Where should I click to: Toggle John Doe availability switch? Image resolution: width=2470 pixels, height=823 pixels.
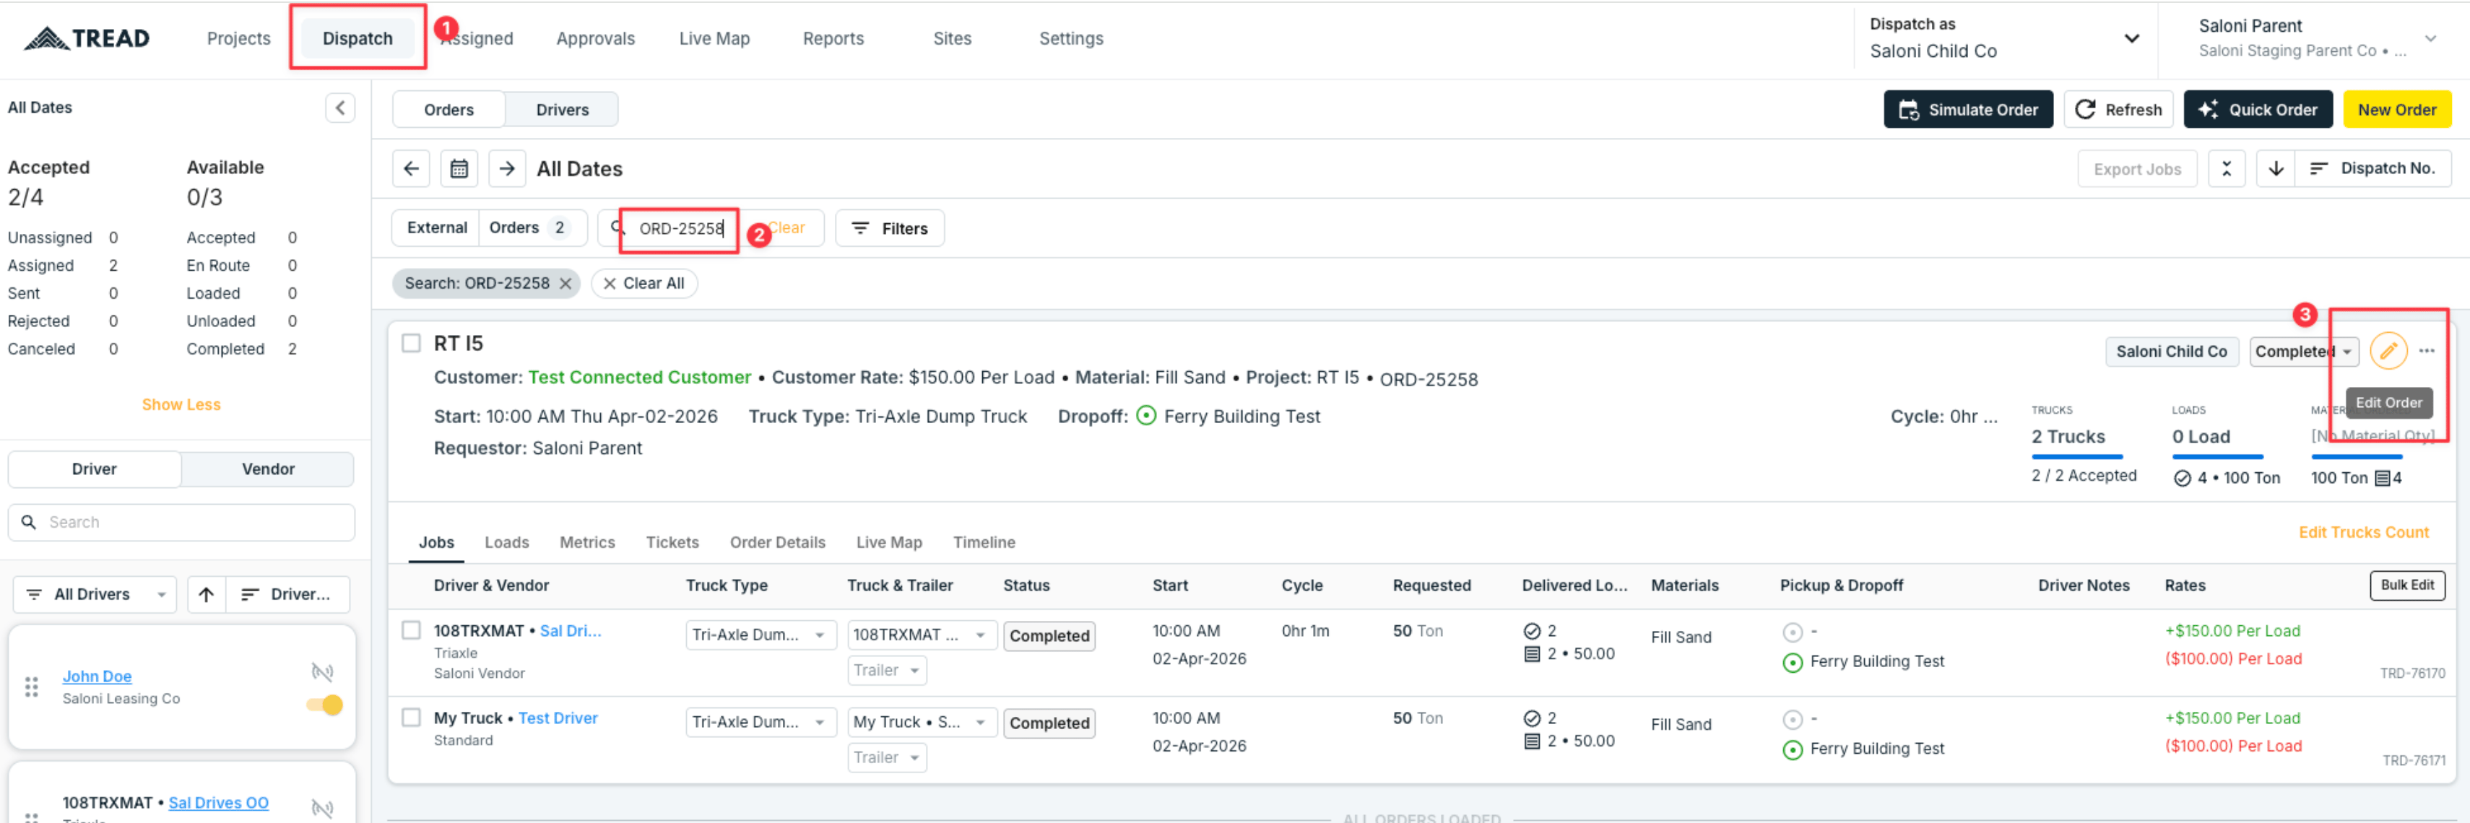tap(324, 705)
